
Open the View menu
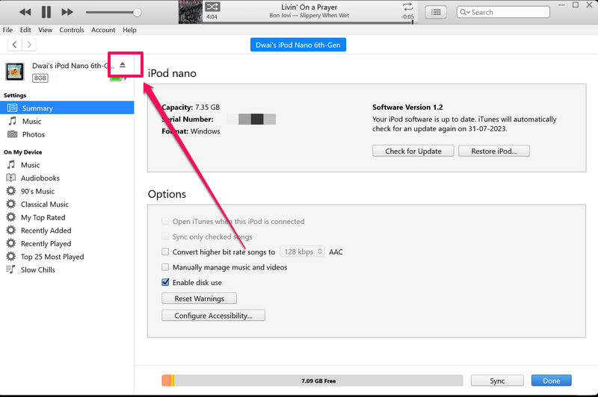pos(45,30)
